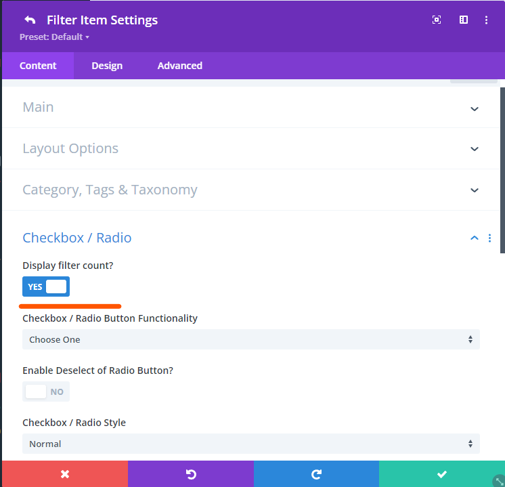Click the expand modal fullscreen icon
Image resolution: width=505 pixels, height=487 pixels.
(x=437, y=20)
